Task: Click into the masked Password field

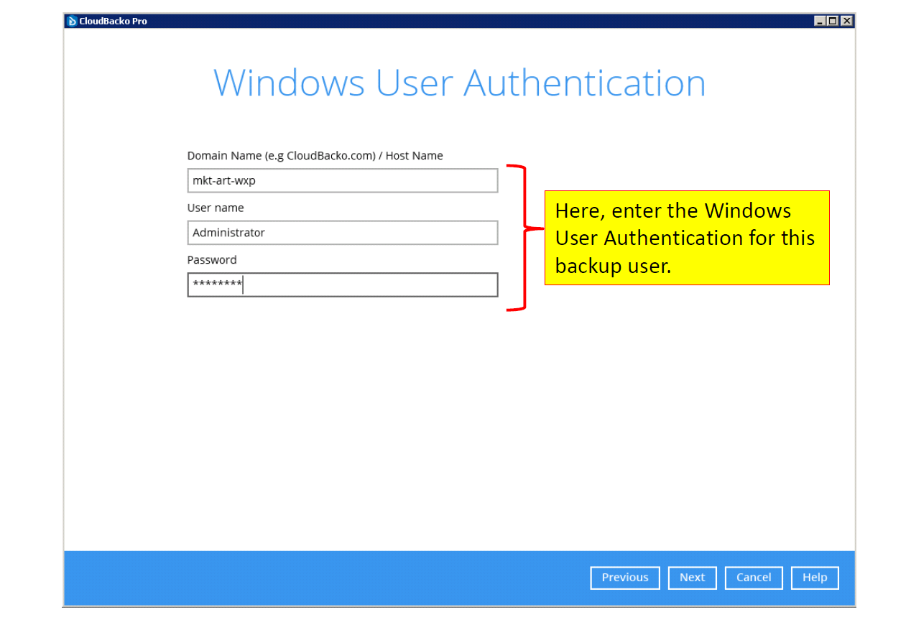Action: pyautogui.click(x=342, y=285)
